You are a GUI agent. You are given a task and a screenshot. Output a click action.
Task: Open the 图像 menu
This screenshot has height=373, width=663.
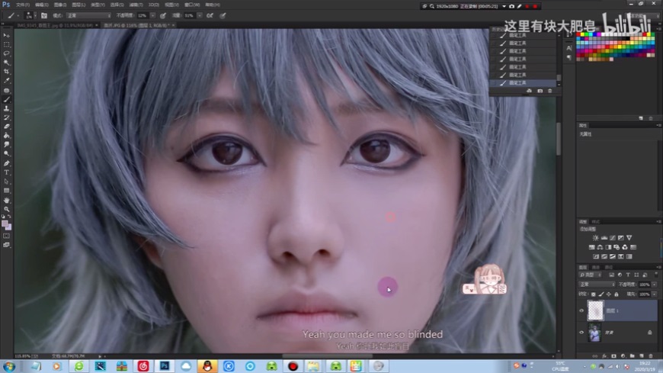pos(60,5)
